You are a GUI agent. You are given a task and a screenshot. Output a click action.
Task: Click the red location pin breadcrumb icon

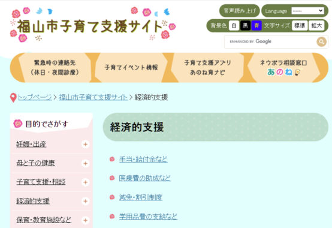click(13, 98)
